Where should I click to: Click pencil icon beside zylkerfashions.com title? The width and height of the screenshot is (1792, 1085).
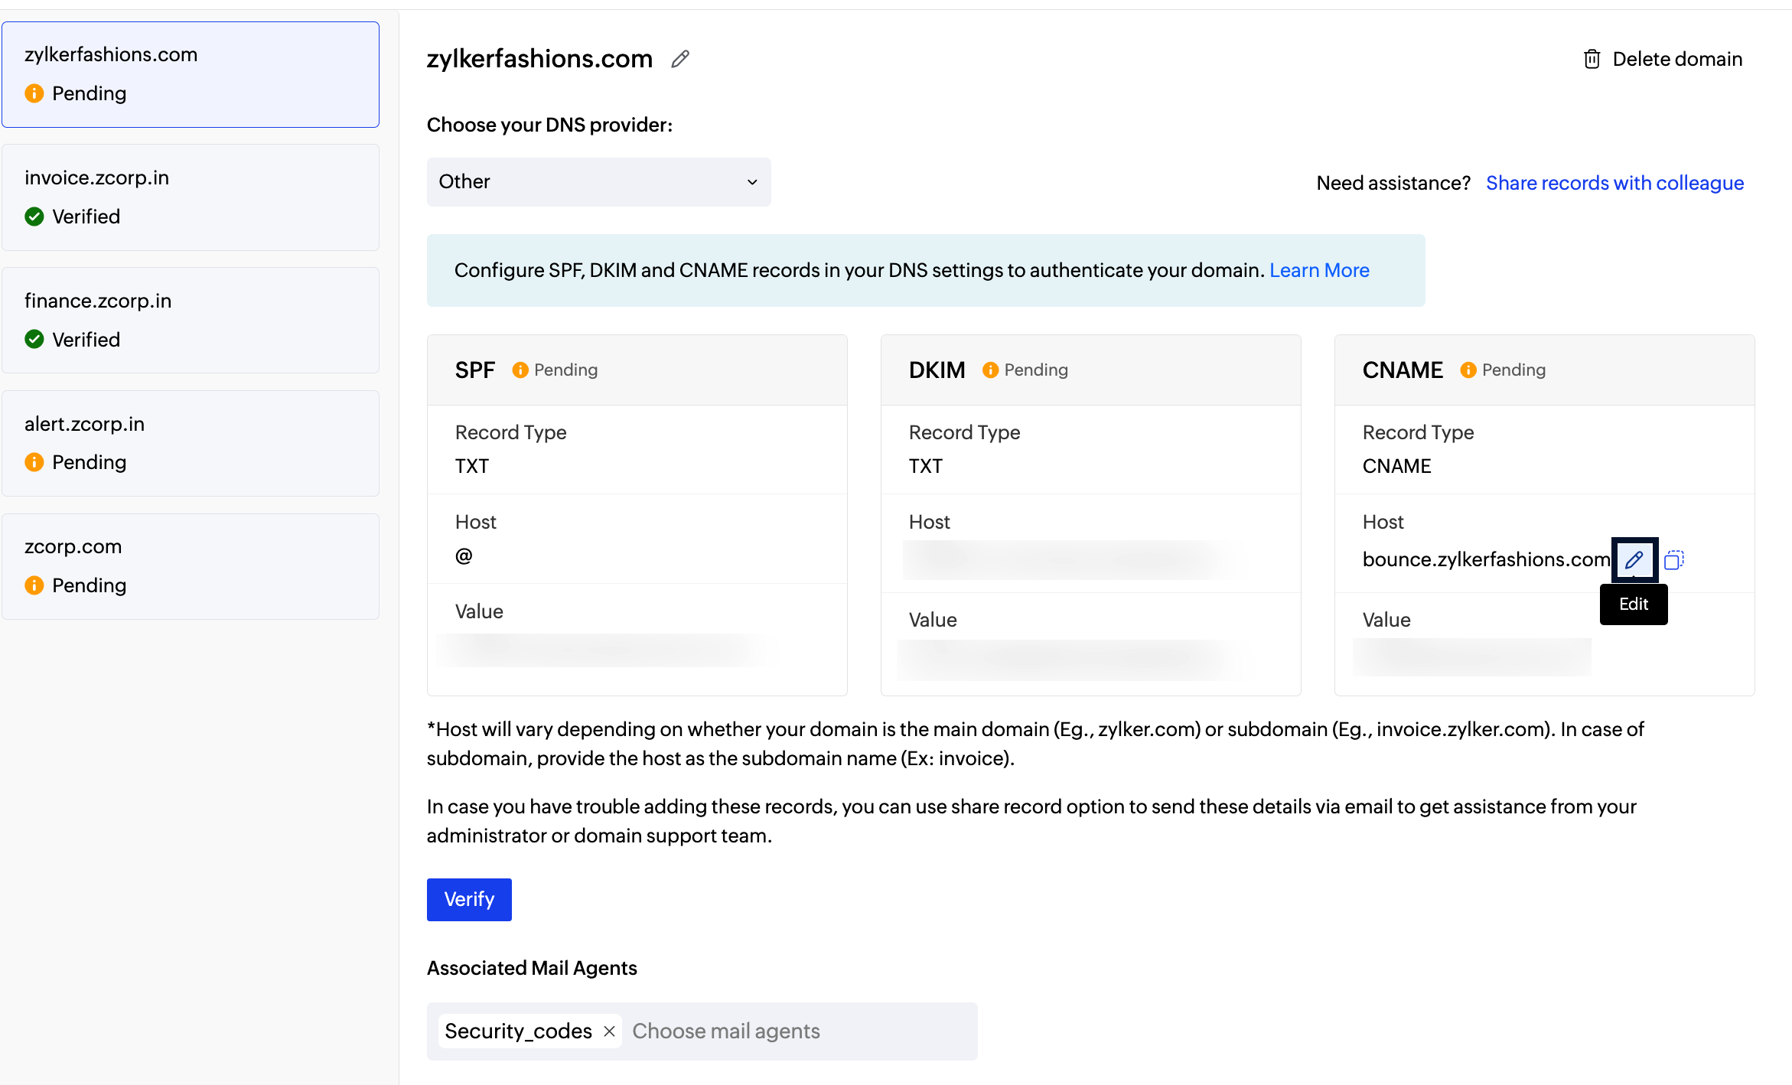[x=680, y=59]
